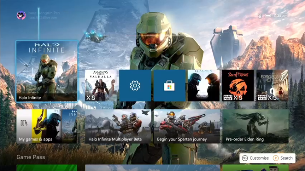Screen dimensions: 305x171
Task: Open Microsoft Store bag tile
Action: [x=169, y=85]
